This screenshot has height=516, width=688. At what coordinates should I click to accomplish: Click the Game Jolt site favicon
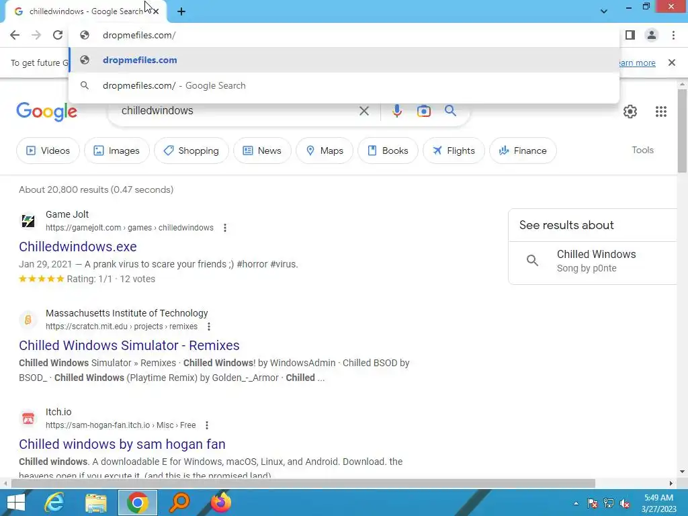click(28, 220)
